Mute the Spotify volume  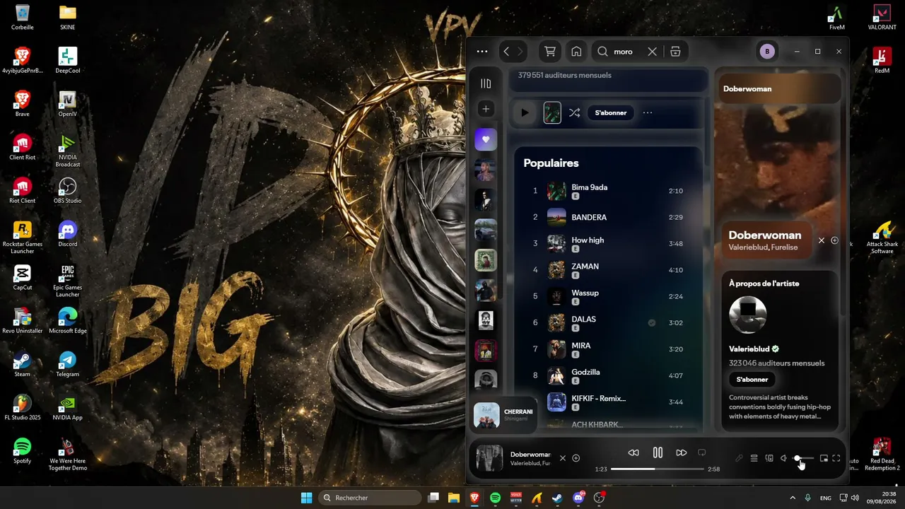783,458
